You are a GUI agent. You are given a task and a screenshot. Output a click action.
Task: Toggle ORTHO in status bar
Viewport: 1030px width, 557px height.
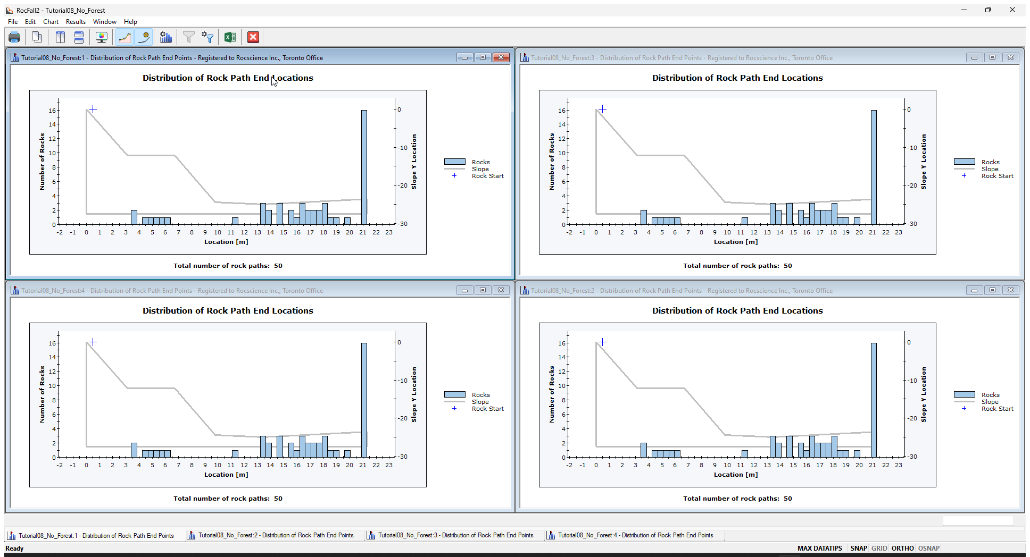(x=902, y=548)
